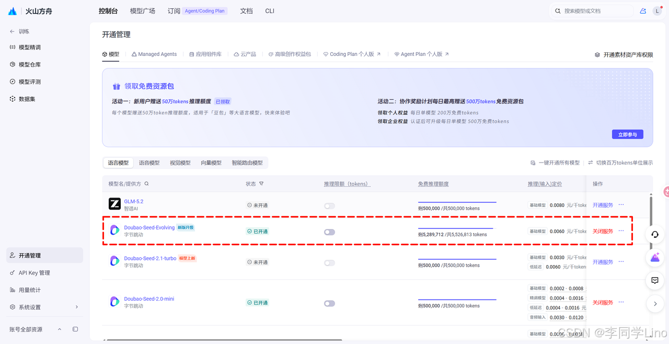Click the purple floating assistant icon

[x=654, y=257]
